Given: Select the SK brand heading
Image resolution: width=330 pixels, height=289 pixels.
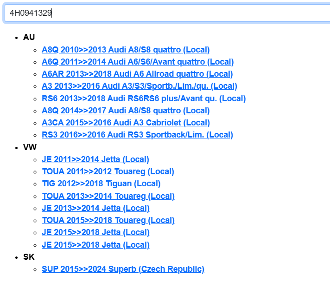Looking at the screenshot, I should [29, 257].
